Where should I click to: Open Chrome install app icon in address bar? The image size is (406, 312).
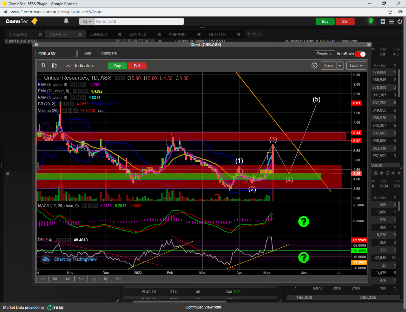pyautogui.click(x=390, y=12)
